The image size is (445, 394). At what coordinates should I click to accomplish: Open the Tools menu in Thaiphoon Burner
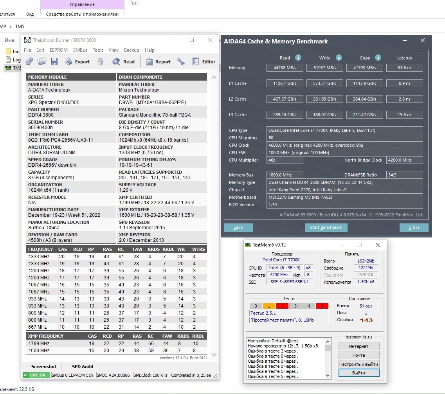pos(98,50)
